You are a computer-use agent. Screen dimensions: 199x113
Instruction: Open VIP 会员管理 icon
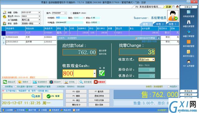[189, 62]
